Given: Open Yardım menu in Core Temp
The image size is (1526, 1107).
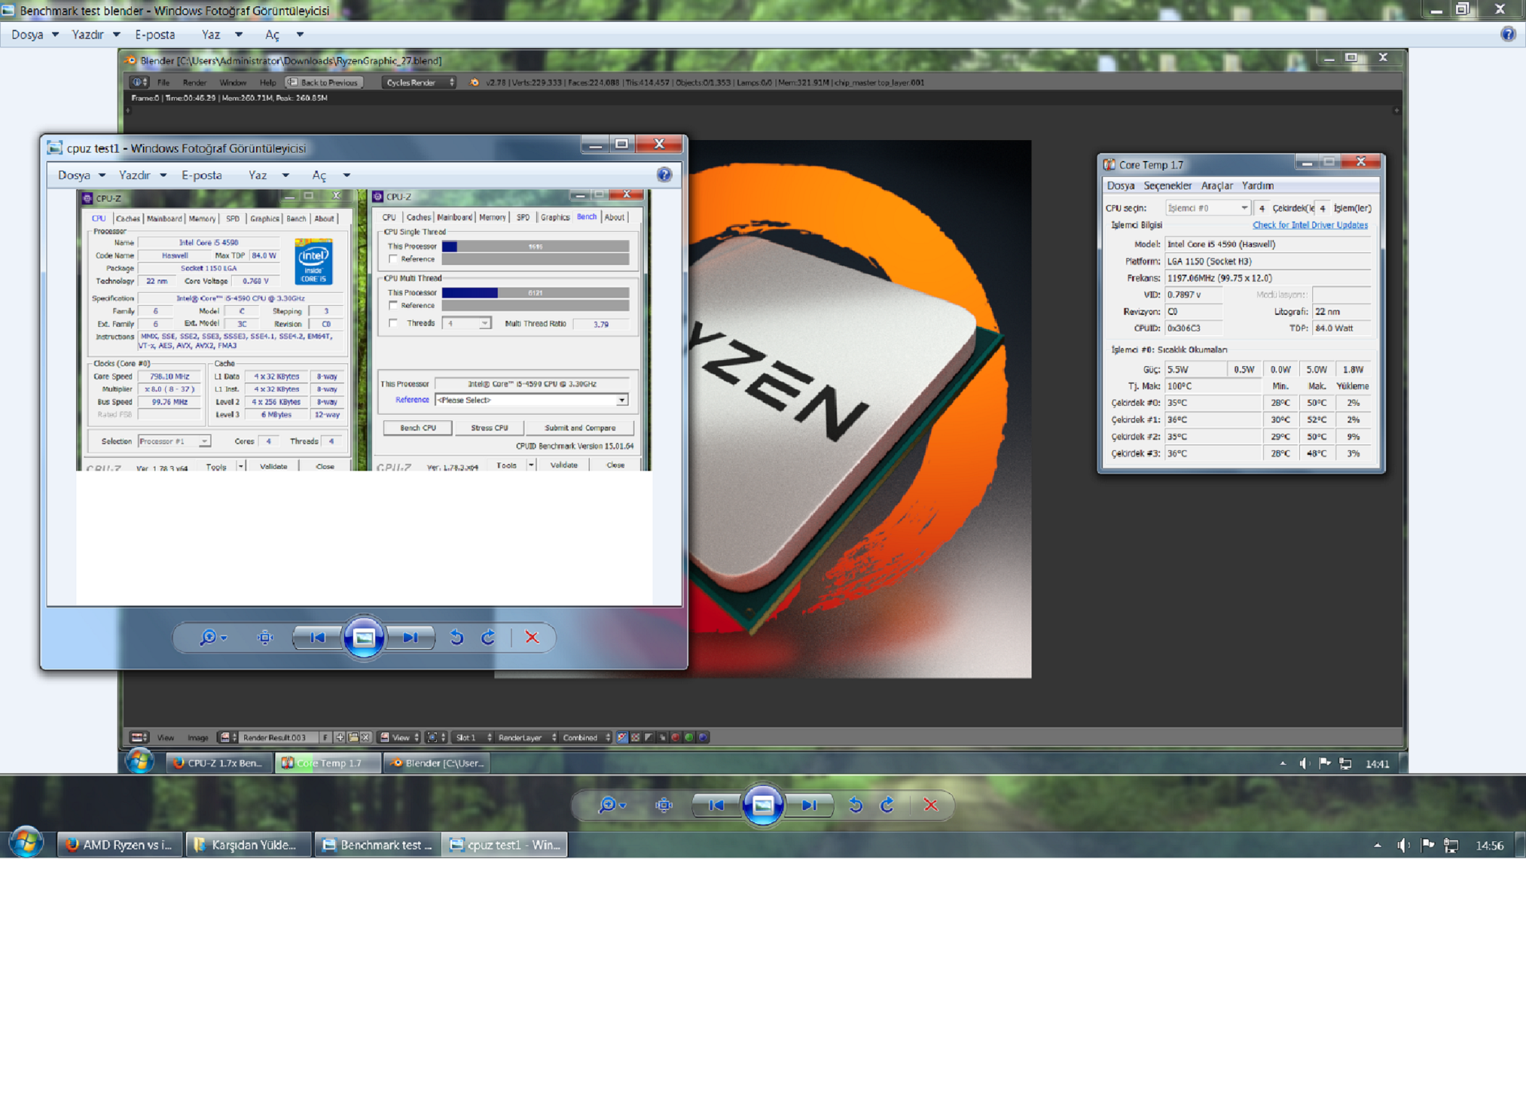Looking at the screenshot, I should pos(1258,186).
